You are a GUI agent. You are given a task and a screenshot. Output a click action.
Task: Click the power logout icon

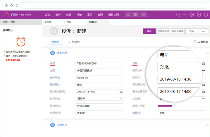pyautogui.click(x=205, y=15)
